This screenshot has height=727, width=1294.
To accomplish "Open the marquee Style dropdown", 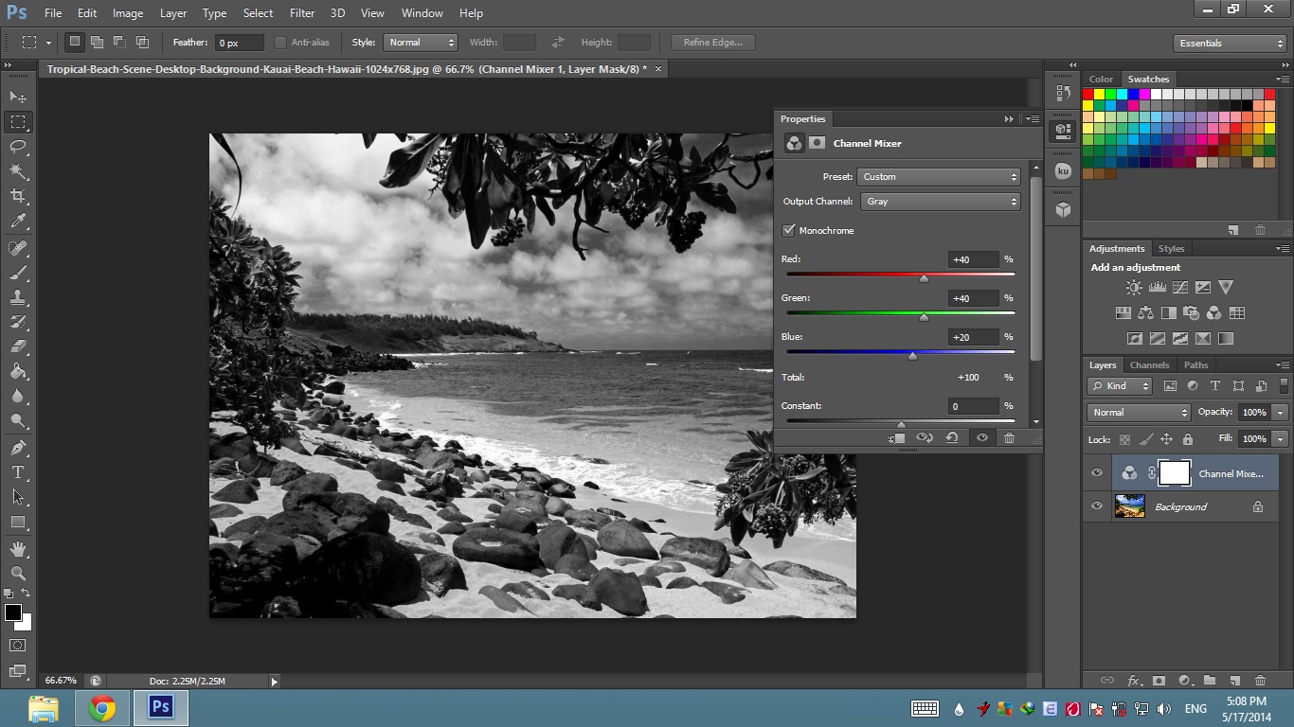I will tap(421, 43).
